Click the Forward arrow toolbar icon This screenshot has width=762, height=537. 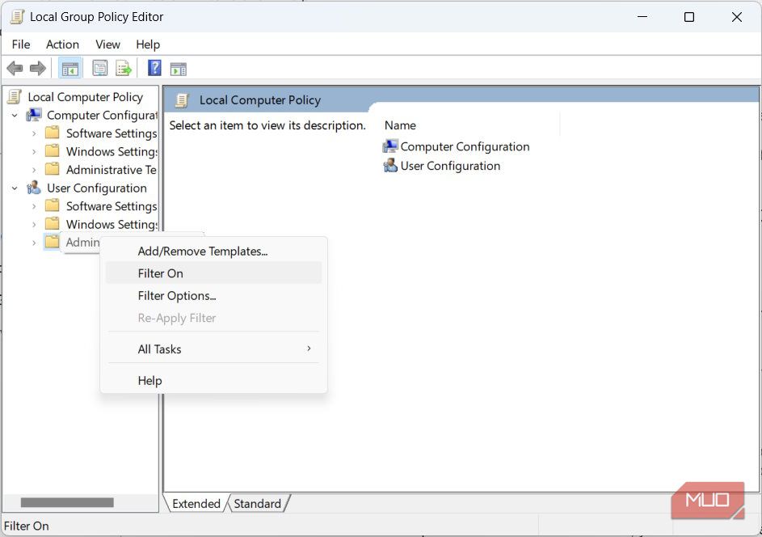(x=38, y=68)
